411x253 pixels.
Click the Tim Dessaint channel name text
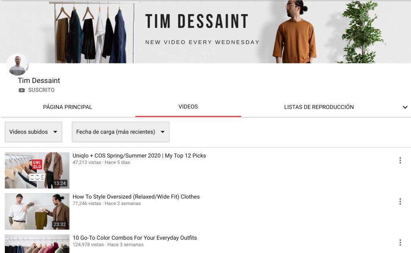pos(39,81)
